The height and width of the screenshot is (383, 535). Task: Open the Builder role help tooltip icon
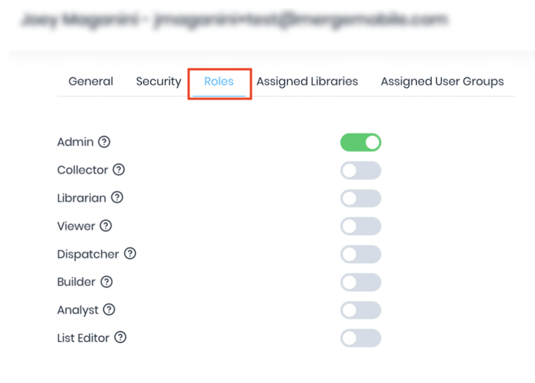(x=107, y=282)
